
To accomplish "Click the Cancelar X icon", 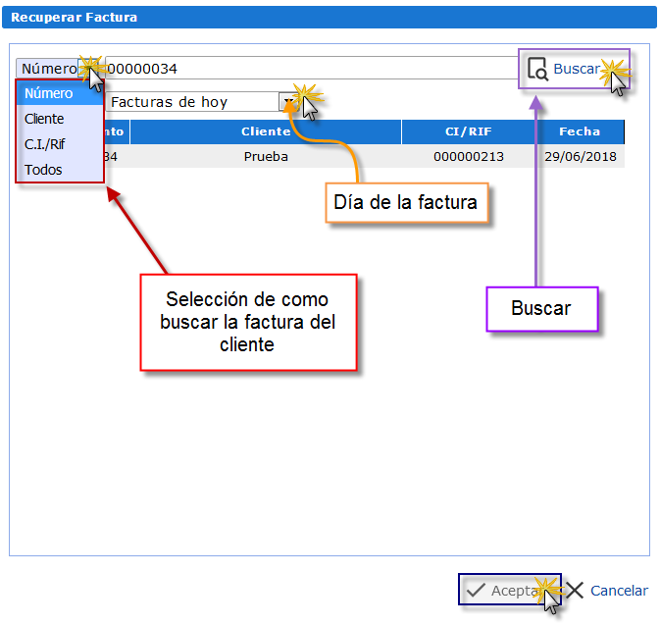I will pyautogui.click(x=574, y=590).
